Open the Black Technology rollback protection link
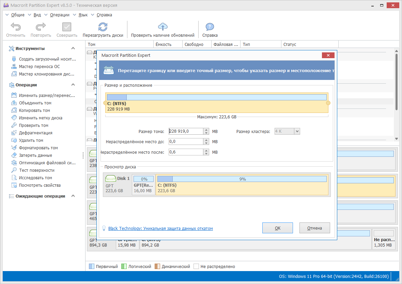The image size is (402, 284). [x=160, y=229]
